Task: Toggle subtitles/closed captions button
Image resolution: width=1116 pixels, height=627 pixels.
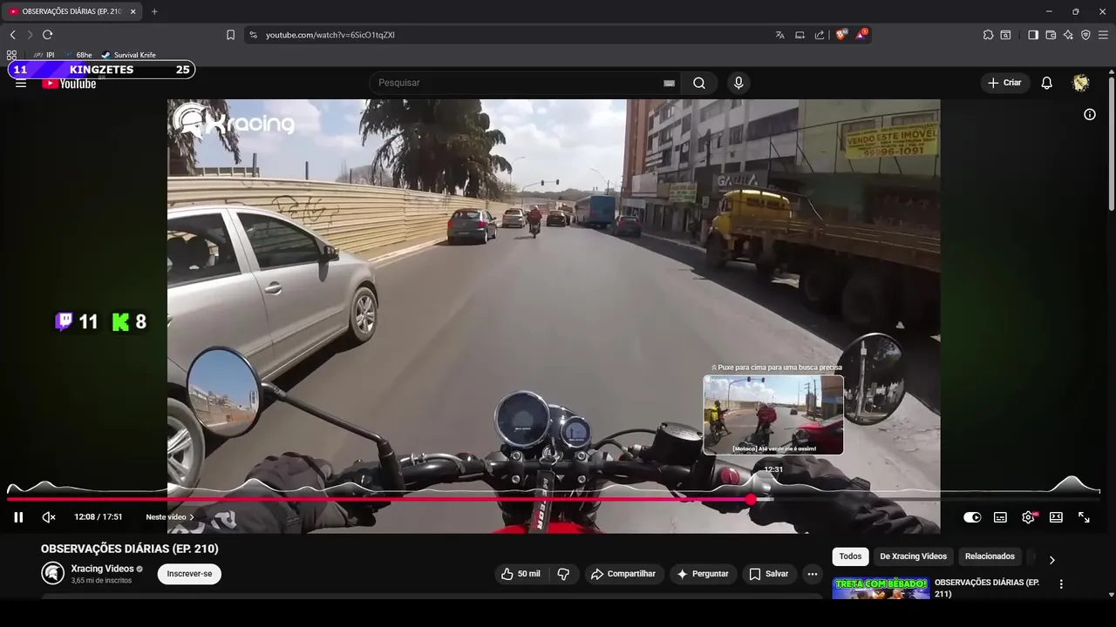Action: [x=1000, y=517]
